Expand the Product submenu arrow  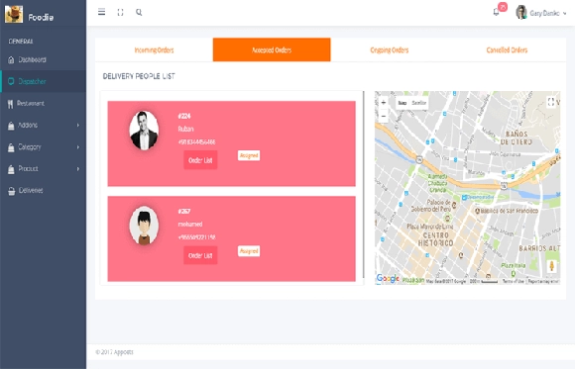click(x=77, y=169)
